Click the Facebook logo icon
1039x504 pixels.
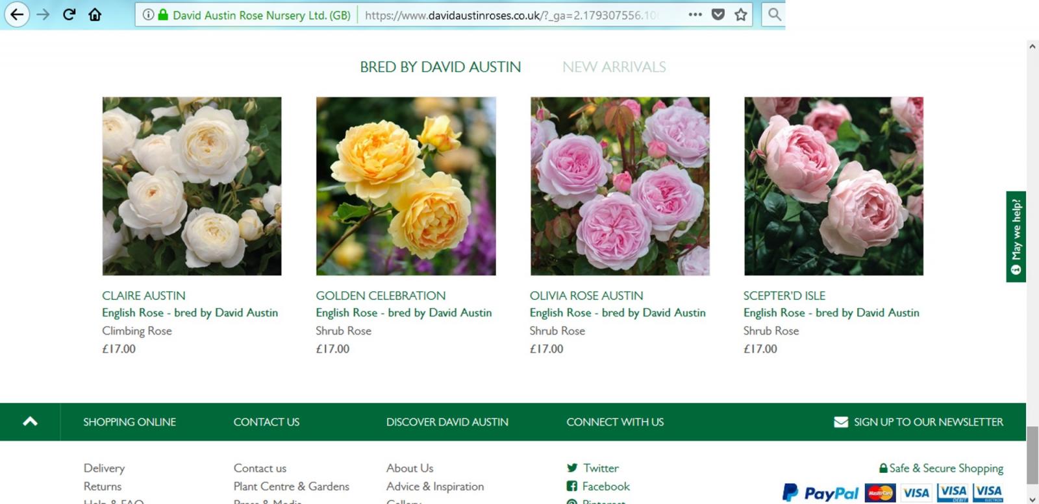(571, 486)
